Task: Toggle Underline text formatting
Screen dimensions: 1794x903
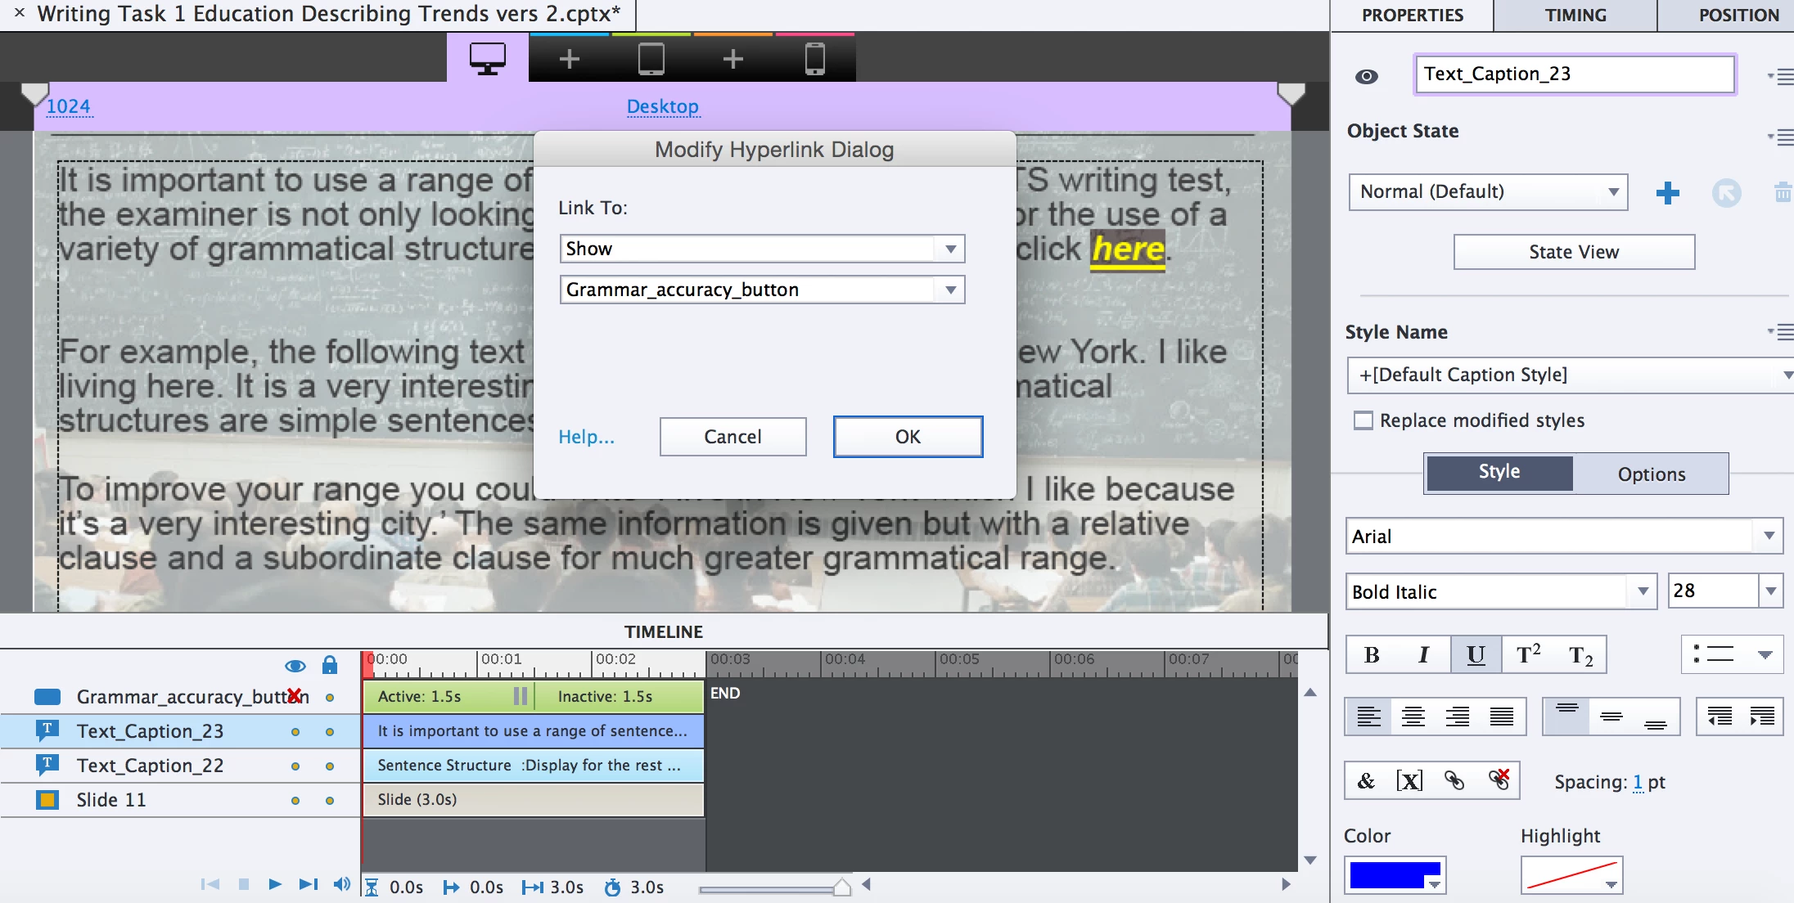Action: [x=1476, y=654]
